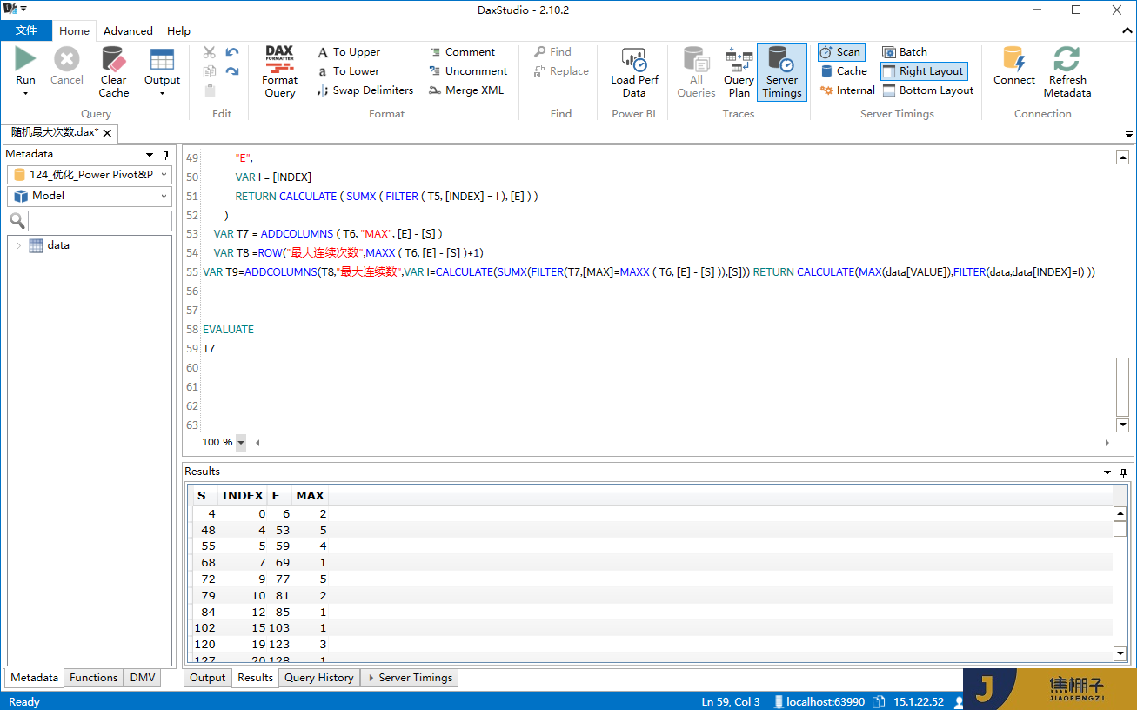1137x710 pixels.
Task: Click the localhost:63990 status entry
Action: coord(818,701)
